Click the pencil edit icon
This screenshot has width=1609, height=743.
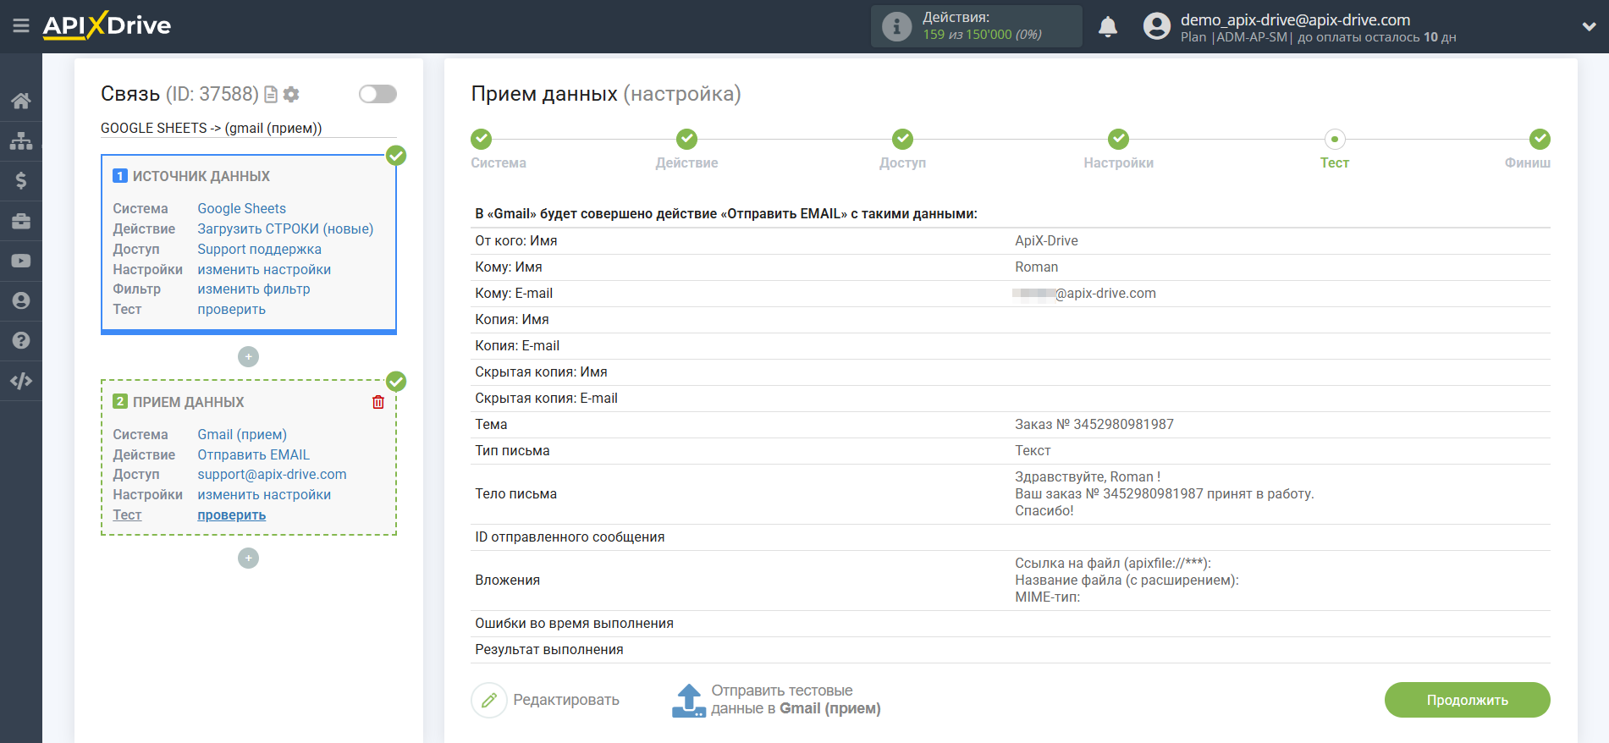tap(489, 700)
